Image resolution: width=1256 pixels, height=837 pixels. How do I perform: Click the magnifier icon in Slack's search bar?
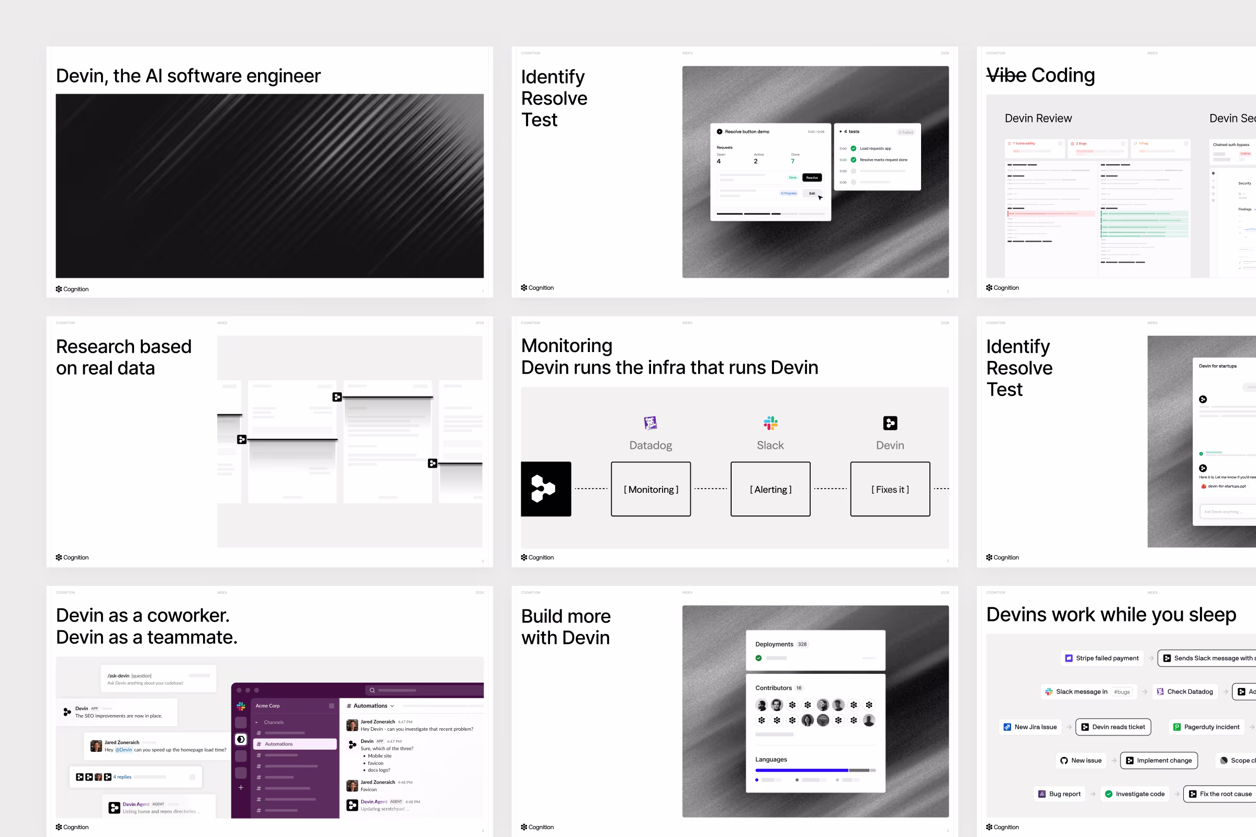[372, 690]
